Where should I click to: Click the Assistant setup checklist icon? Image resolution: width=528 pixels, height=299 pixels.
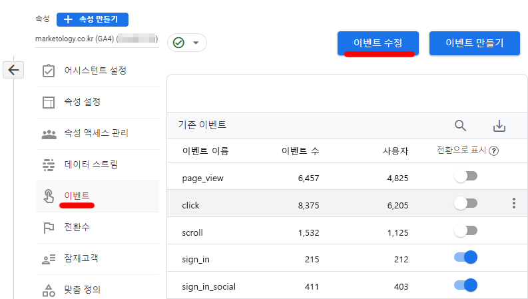(49, 71)
